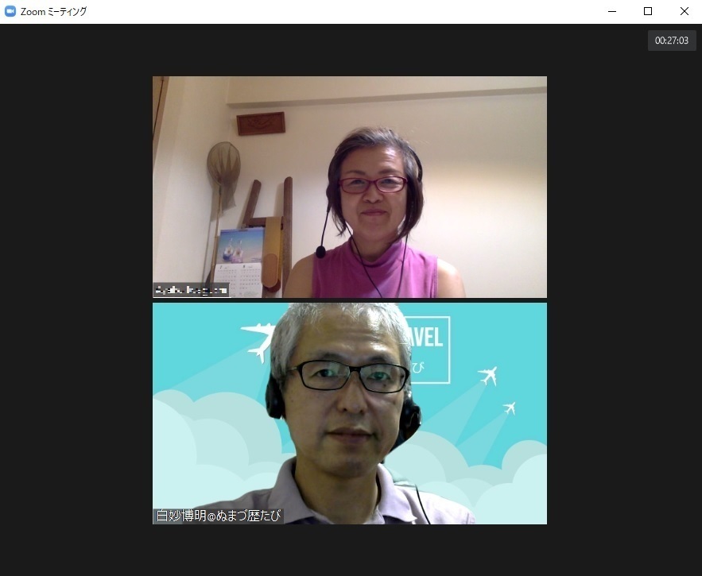This screenshot has width=702, height=576.
Task: Click the headset microphone in top video
Action: 320,251
